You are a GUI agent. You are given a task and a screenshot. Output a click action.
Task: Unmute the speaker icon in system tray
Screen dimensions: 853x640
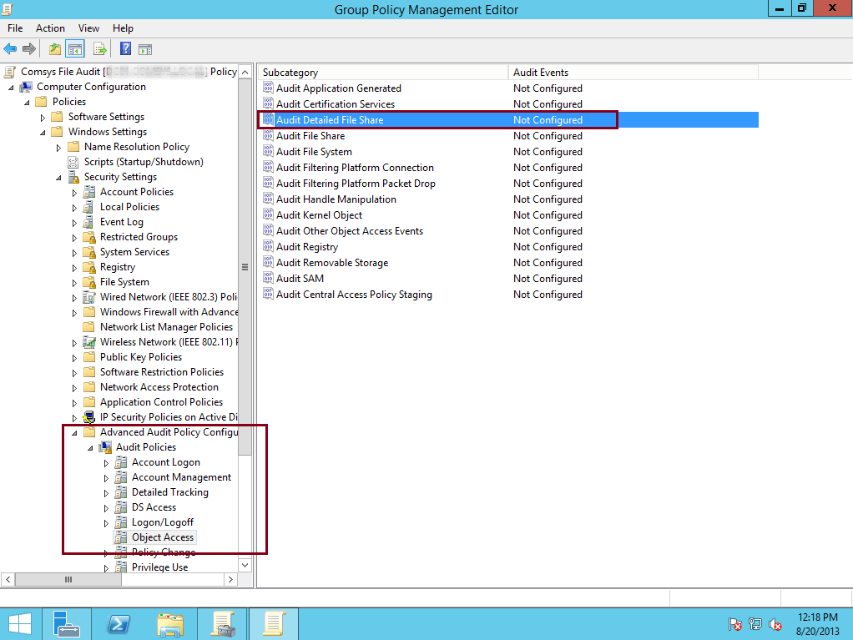775,624
